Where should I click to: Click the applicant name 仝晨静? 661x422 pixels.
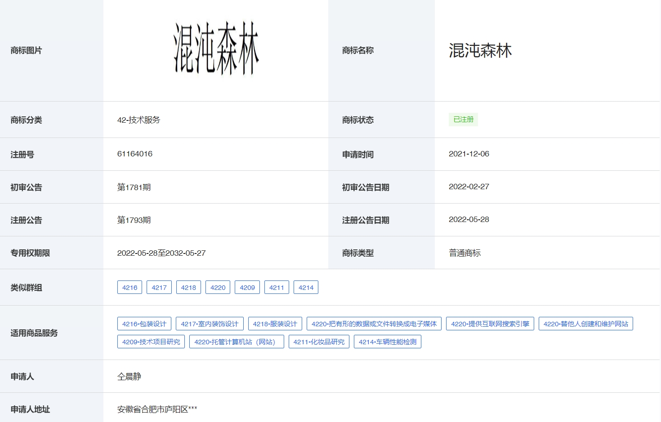pyautogui.click(x=129, y=376)
